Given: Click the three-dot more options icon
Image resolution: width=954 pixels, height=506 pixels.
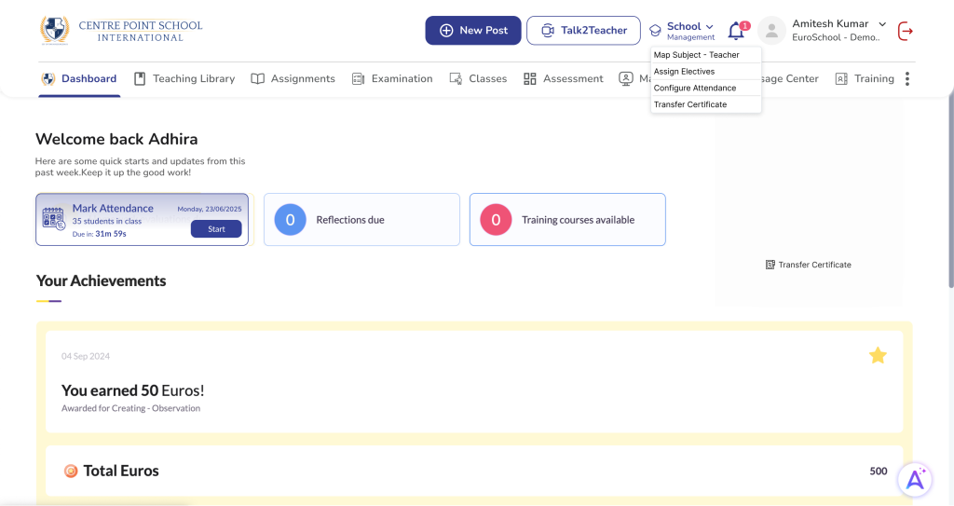Looking at the screenshot, I should click(906, 79).
